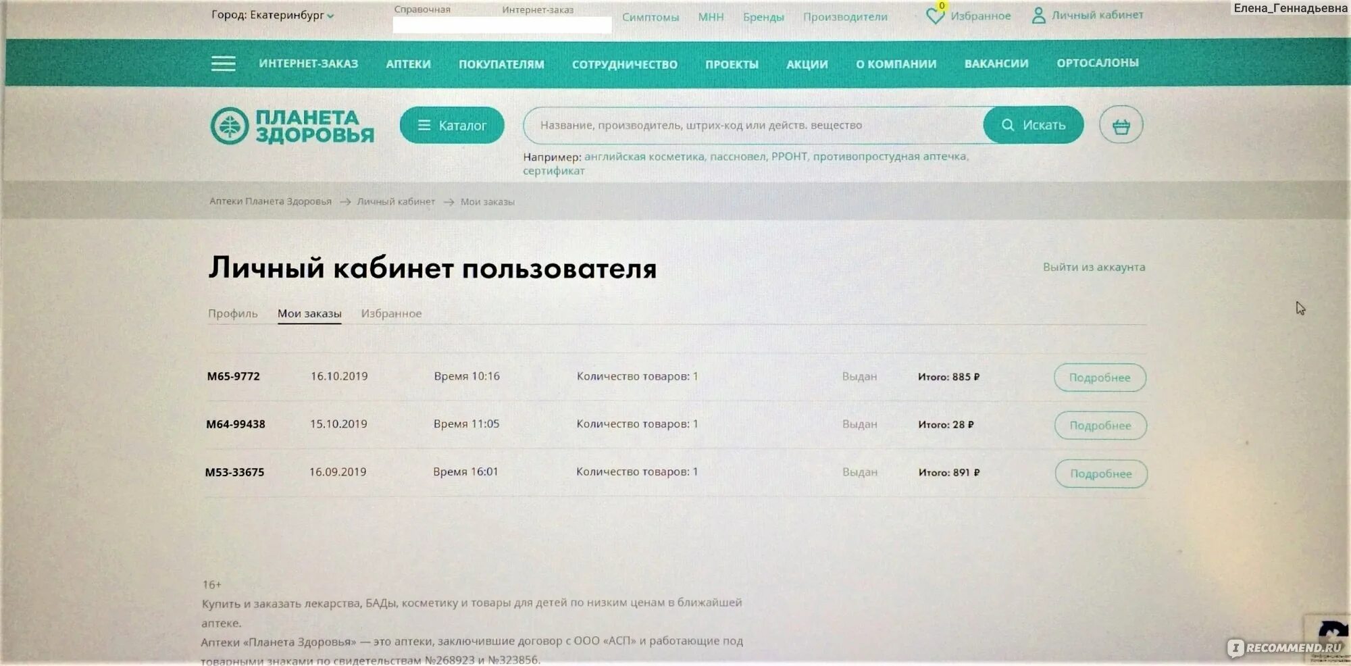Select the Мои заказы tab
Viewport: 1351px width, 666px height.
[309, 313]
